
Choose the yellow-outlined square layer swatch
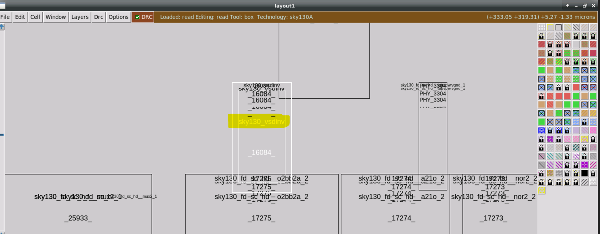[x=550, y=27]
